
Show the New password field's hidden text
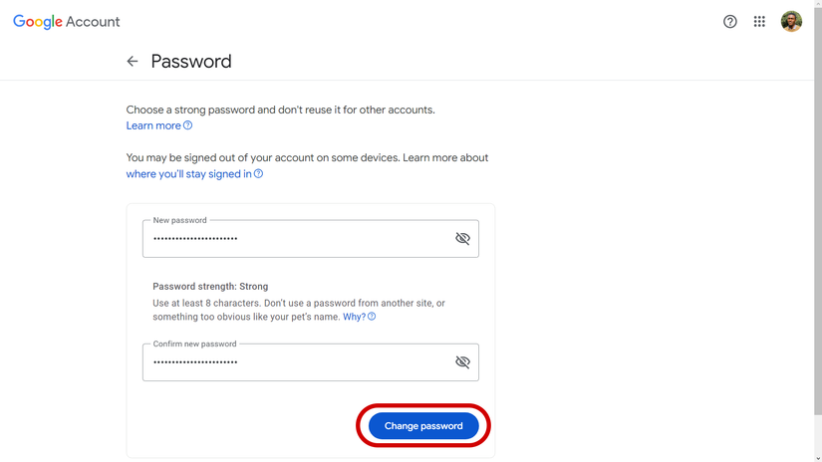pos(462,239)
